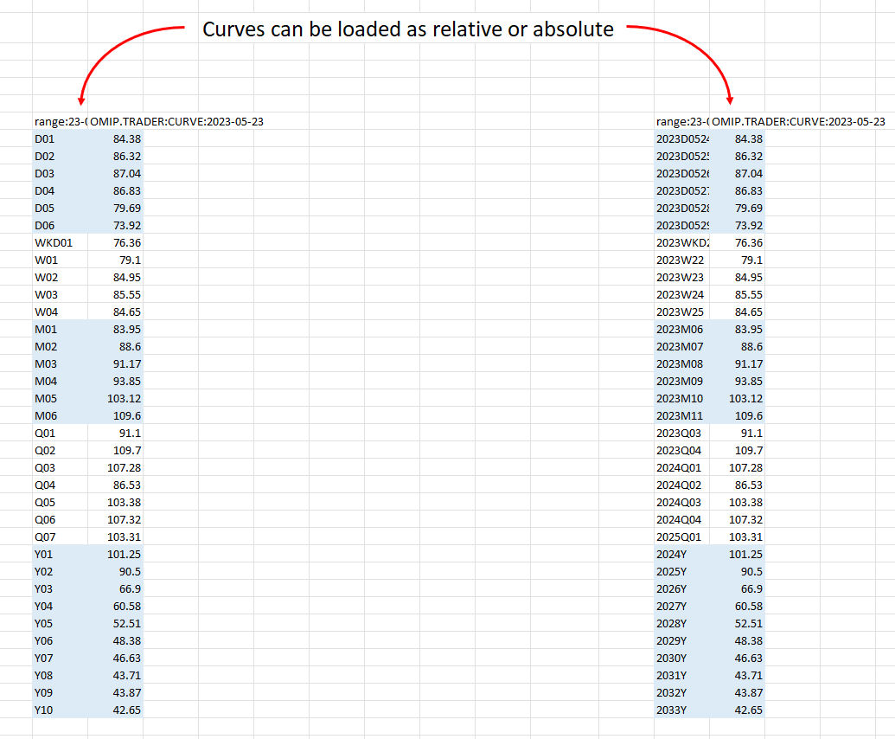Select the 103.12 value beside M05
Image resolution: width=895 pixels, height=739 pixels.
point(116,398)
